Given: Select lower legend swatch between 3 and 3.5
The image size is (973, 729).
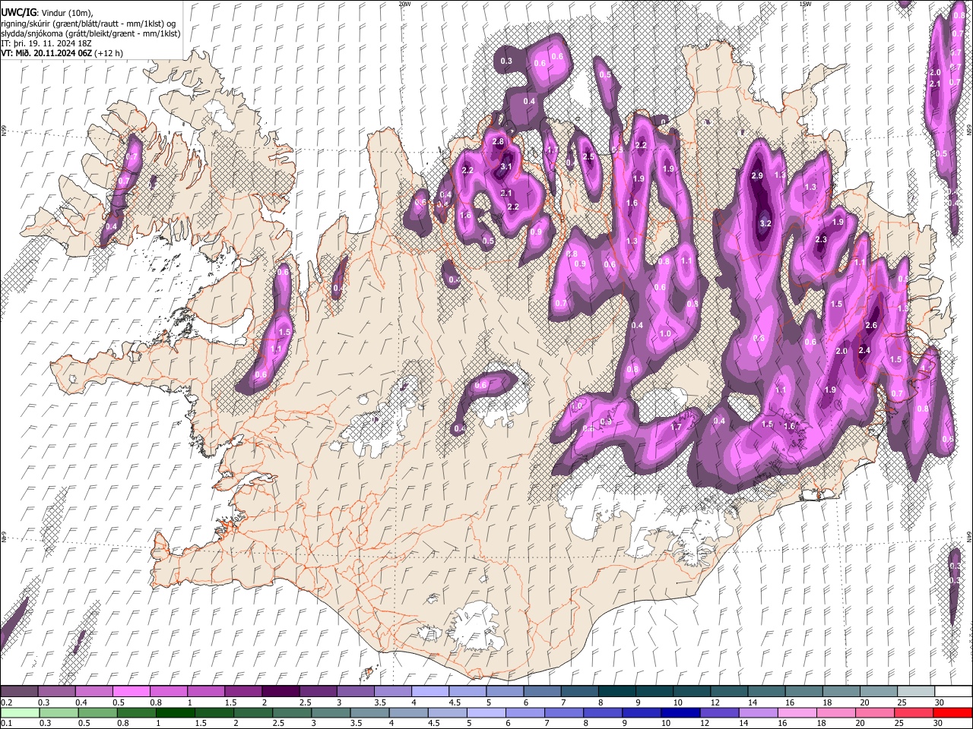Looking at the screenshot, I should point(331,713).
